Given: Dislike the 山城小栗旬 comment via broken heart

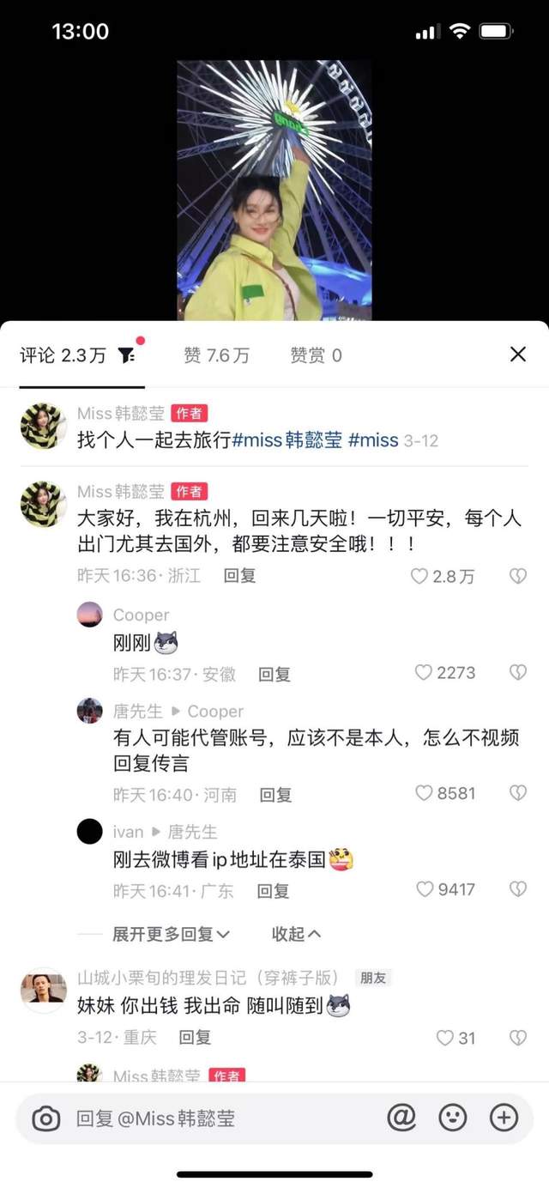Looking at the screenshot, I should pyautogui.click(x=518, y=1038).
